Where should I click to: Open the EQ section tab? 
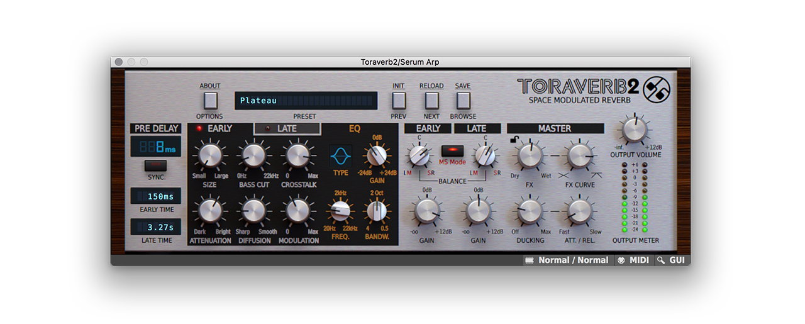coord(355,128)
